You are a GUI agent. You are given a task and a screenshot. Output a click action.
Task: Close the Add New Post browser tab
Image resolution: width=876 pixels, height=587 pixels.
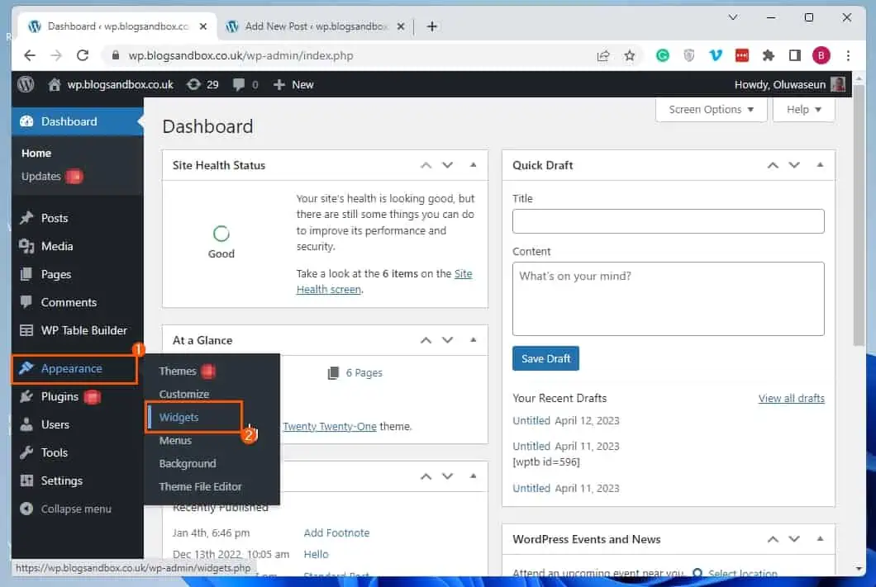click(x=401, y=26)
